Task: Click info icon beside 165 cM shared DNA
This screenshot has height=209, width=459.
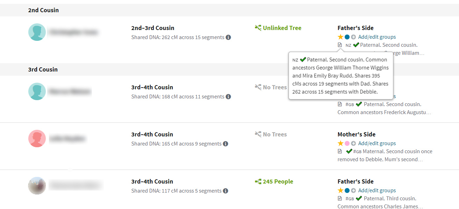Action: (x=225, y=144)
